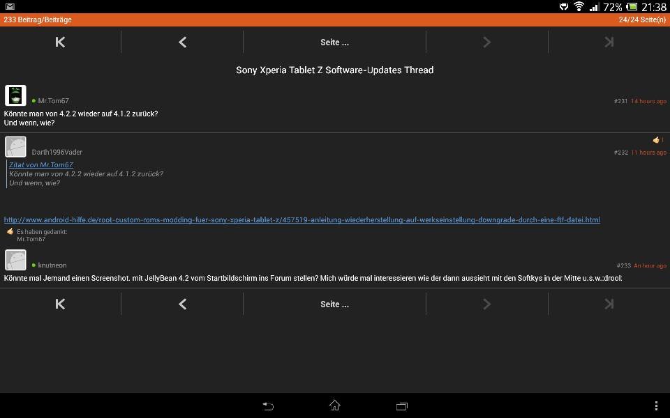Tap the '24/24 Seite(n)' page indicator
This screenshot has width=670, height=418.
642,20
